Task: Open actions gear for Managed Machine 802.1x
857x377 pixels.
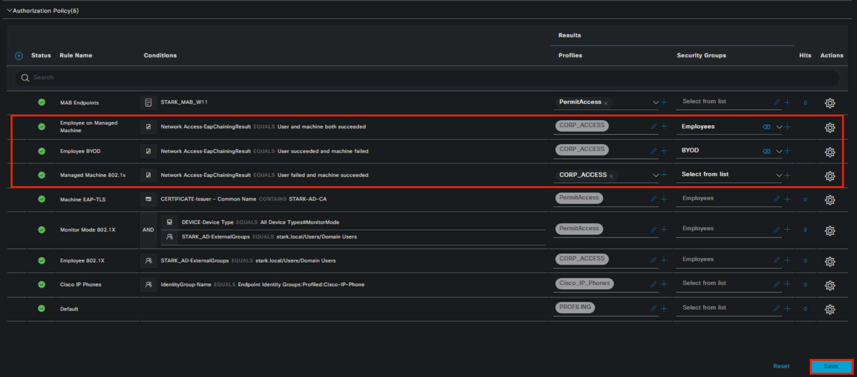Action: (x=830, y=176)
